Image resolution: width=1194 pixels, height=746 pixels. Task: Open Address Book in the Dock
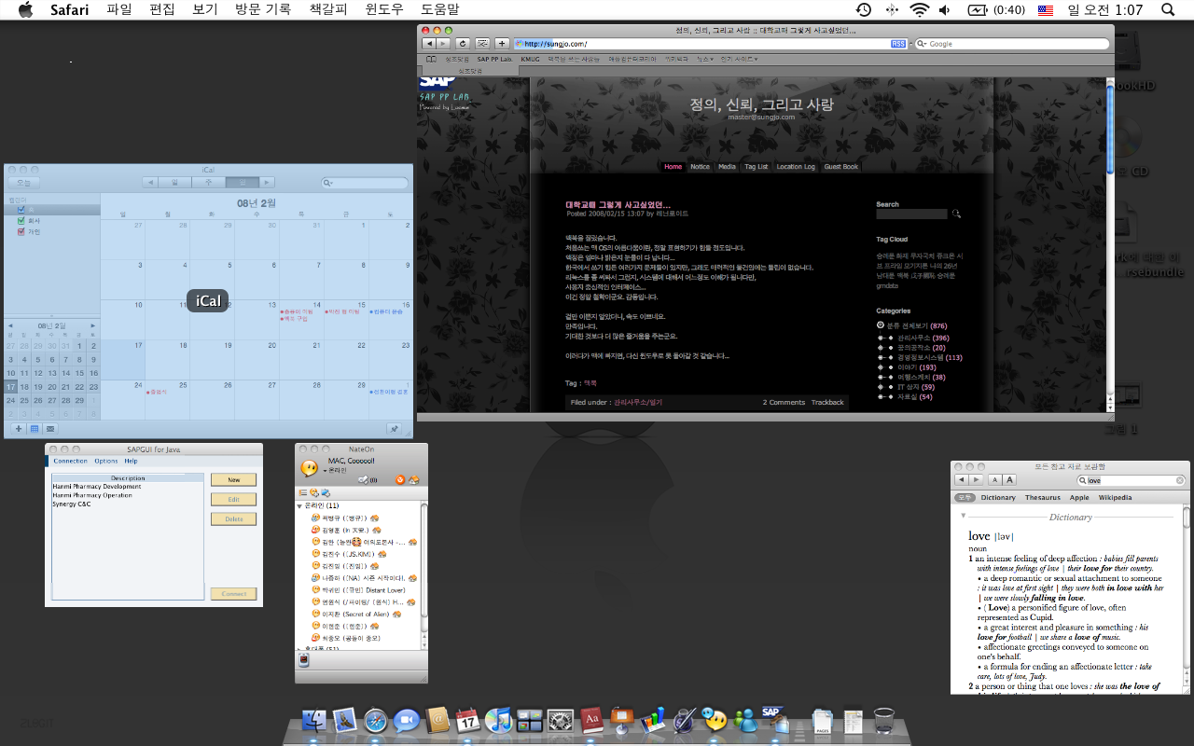[x=437, y=721]
